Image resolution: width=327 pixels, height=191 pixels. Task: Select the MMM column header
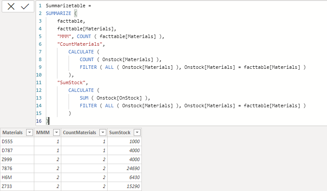click(43, 132)
